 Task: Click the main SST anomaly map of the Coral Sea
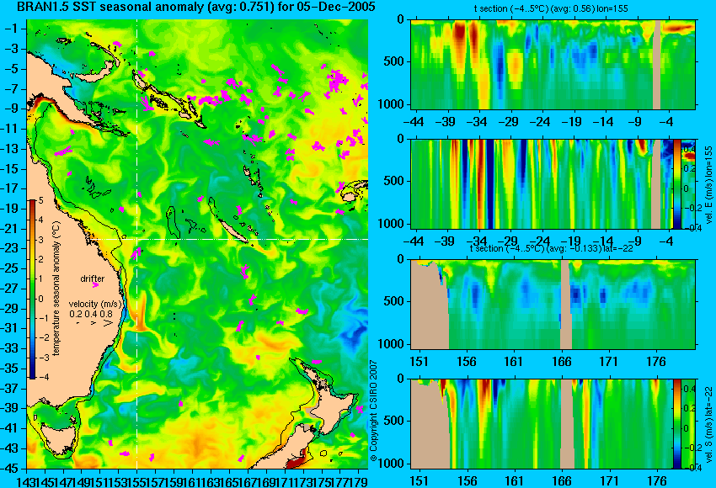click(x=197, y=243)
